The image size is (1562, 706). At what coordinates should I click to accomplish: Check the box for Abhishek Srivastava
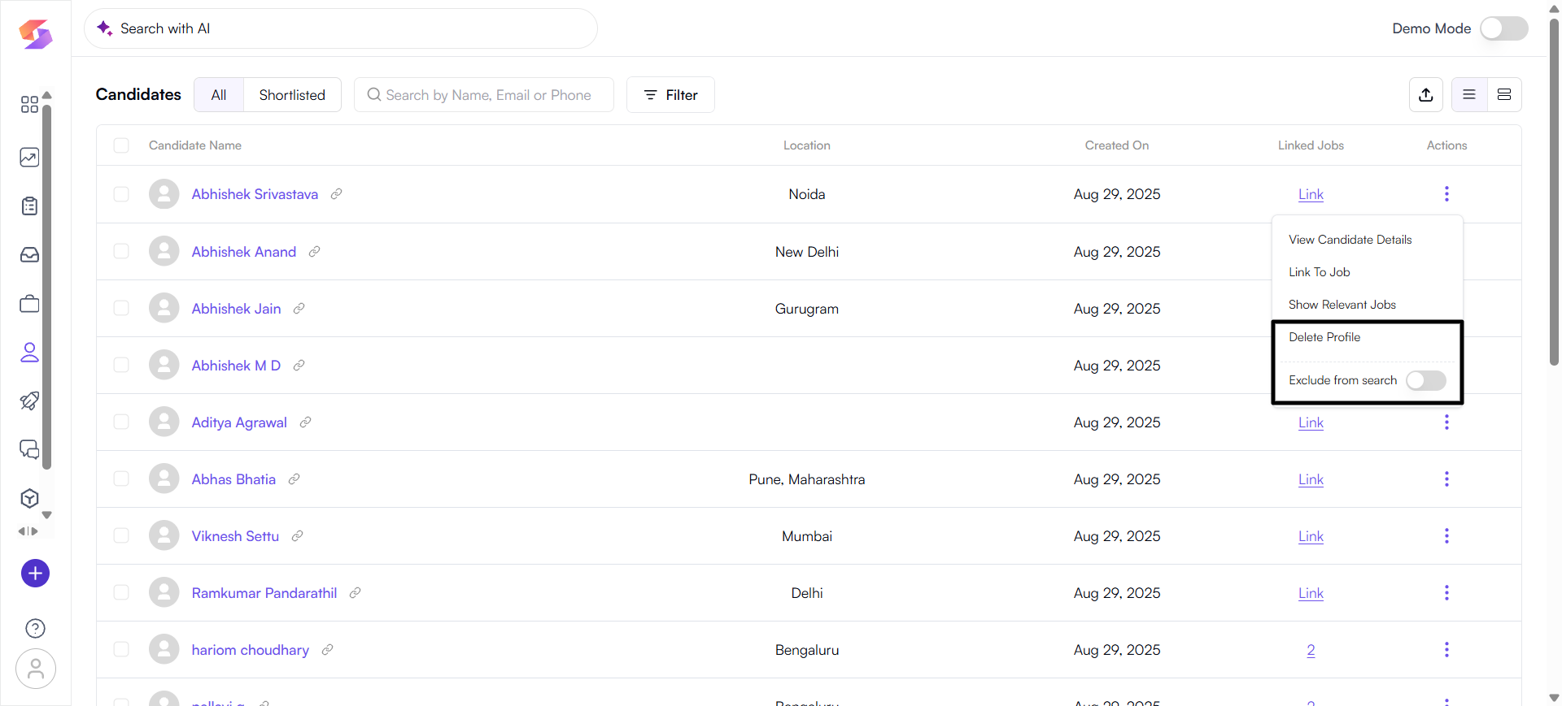tap(121, 194)
